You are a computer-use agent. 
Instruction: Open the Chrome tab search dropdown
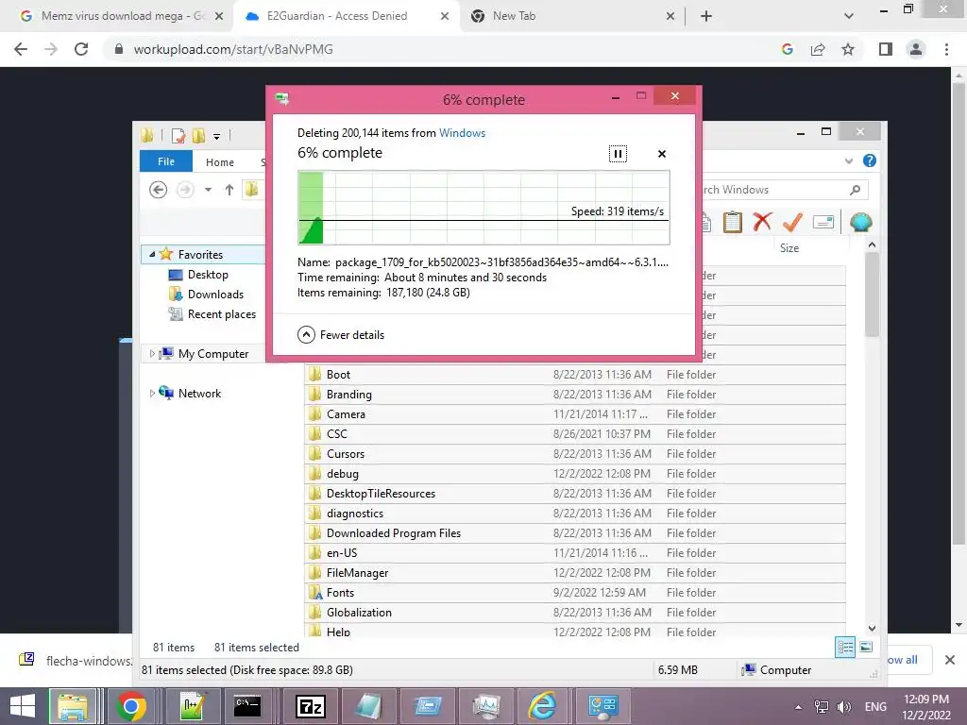click(x=849, y=16)
